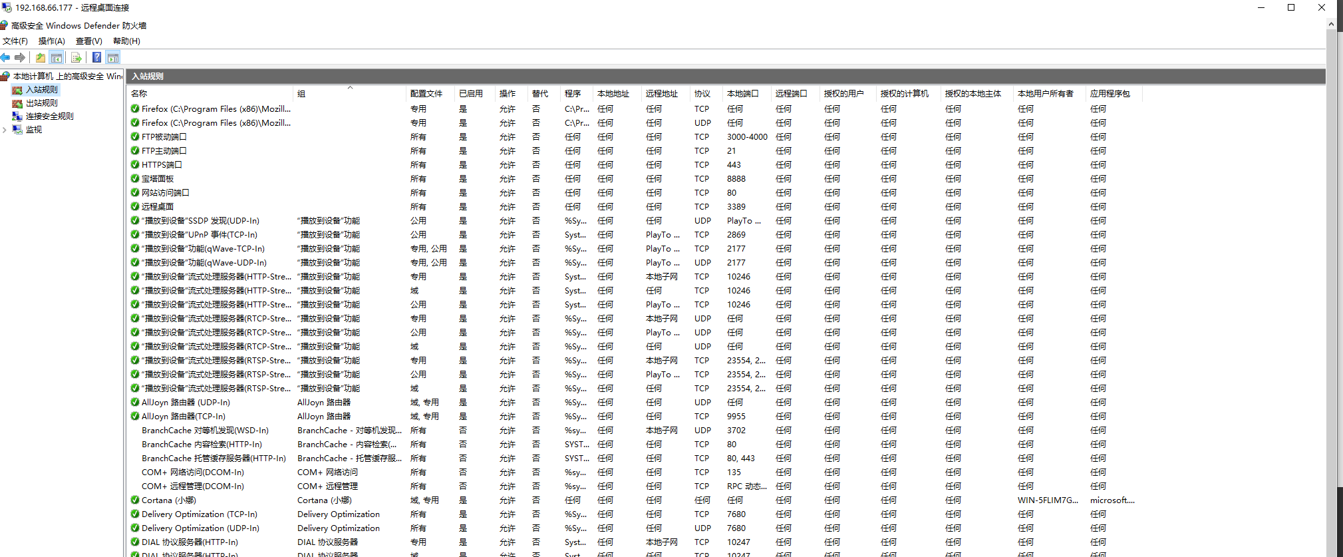The width and height of the screenshot is (1343, 557).
Task: Click the blue Back arrow in the toolbar
Action: coord(5,58)
